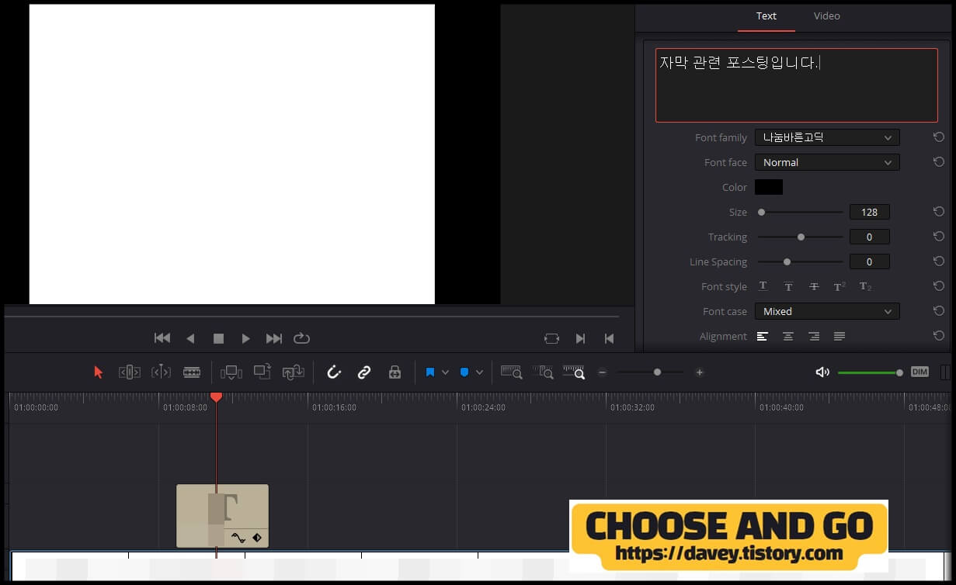Click the Custom Zoom icon

pos(574,372)
